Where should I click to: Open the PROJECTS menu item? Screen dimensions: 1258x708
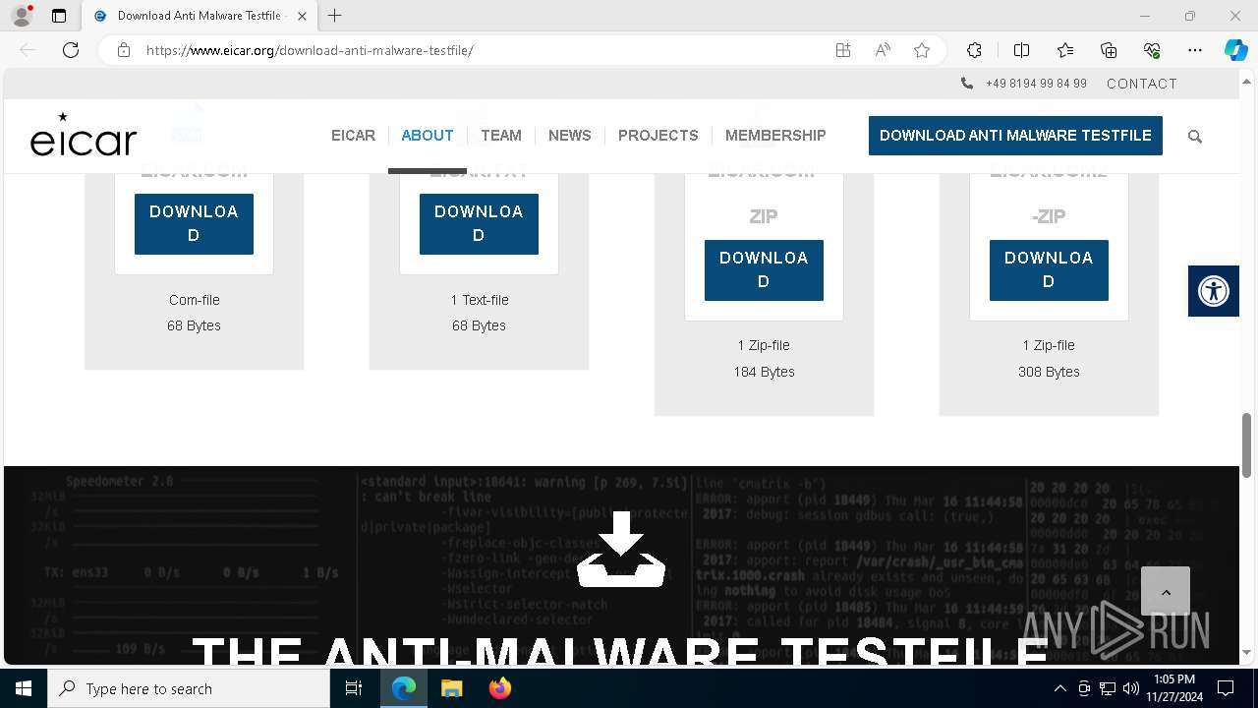tap(658, 136)
